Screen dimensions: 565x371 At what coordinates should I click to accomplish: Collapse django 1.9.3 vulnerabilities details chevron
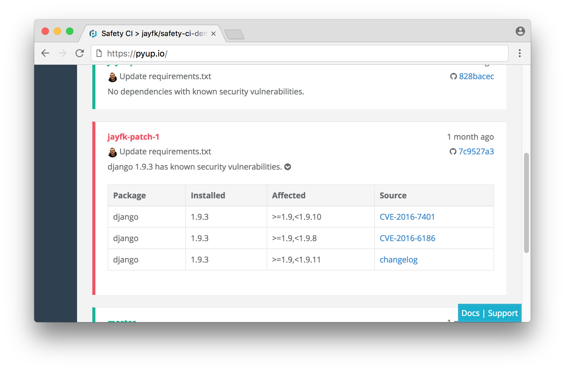pyautogui.click(x=288, y=167)
